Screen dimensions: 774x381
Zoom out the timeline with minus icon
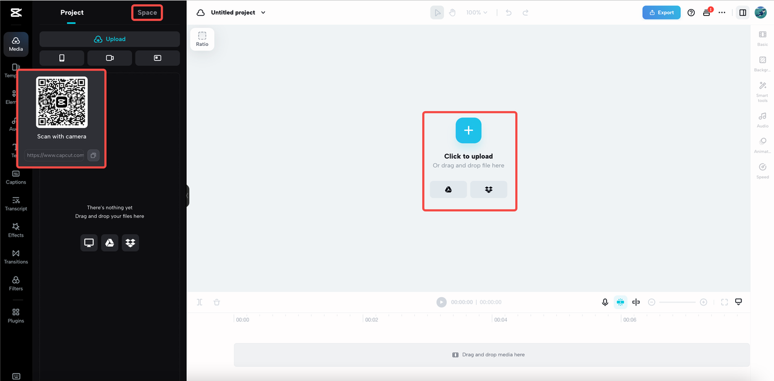(x=651, y=302)
